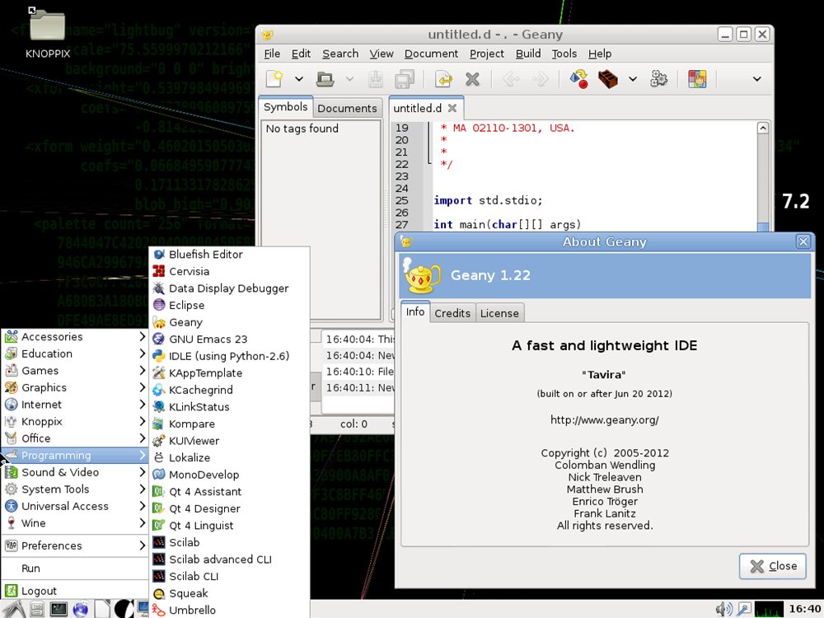Open the Build dropdown arrow beside brick icon
This screenshot has width=824, height=618.
(x=633, y=79)
